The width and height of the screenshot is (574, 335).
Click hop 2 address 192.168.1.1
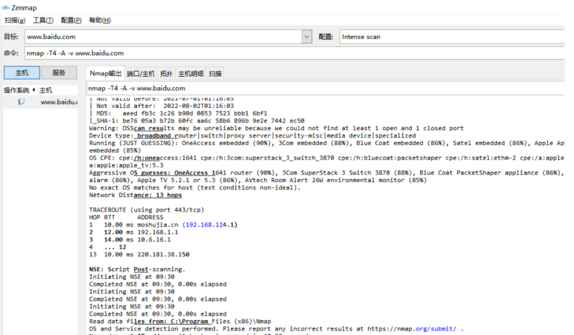158,232
